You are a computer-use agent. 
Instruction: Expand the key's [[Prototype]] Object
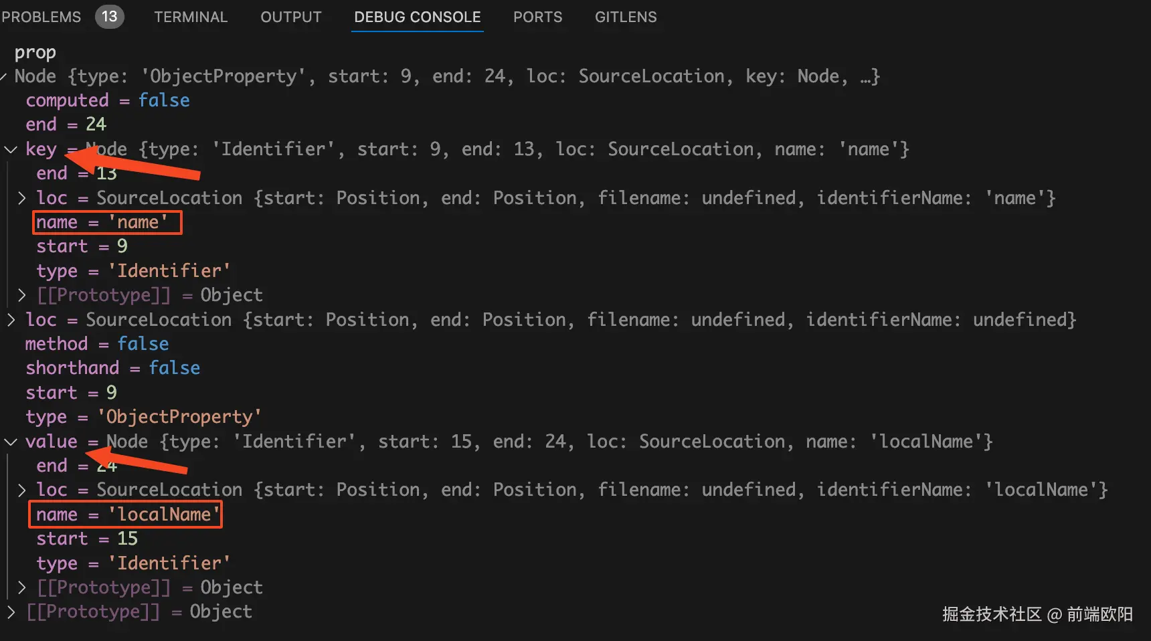(x=22, y=295)
